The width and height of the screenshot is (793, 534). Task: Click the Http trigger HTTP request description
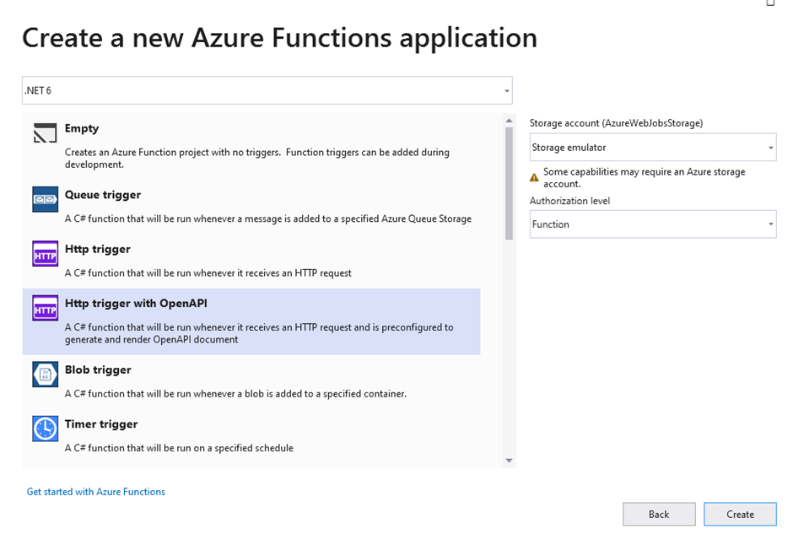pos(208,272)
